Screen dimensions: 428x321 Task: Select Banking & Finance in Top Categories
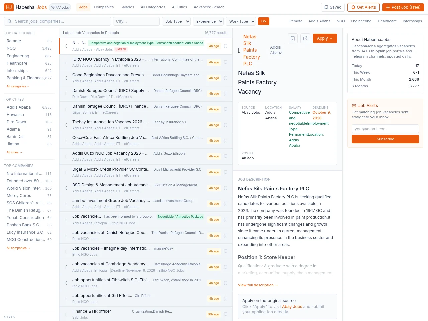pyautogui.click(x=29, y=78)
